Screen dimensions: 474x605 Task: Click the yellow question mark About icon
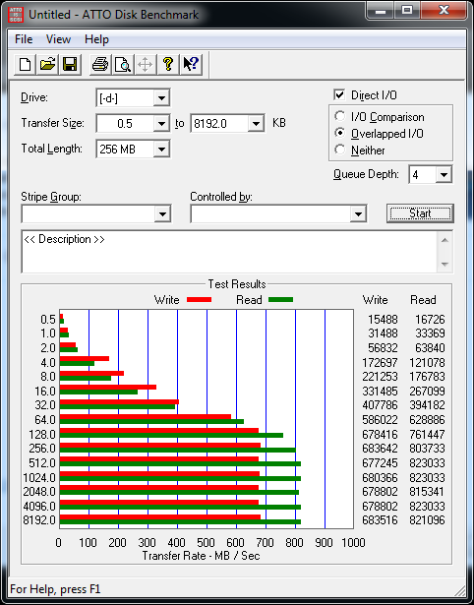(168, 64)
